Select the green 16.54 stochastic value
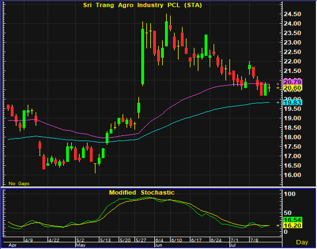317x249 pixels. pos(293,220)
